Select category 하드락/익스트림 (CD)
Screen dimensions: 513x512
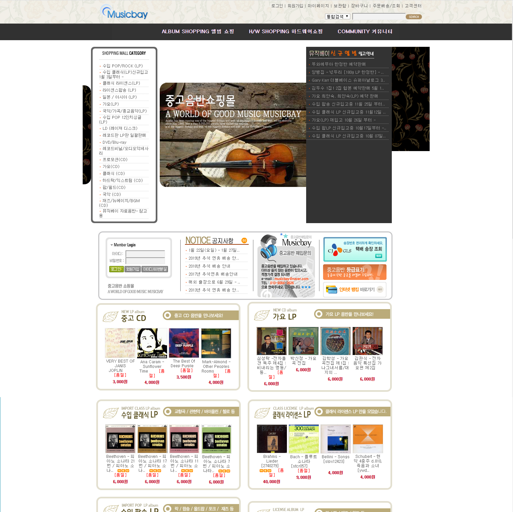click(123, 180)
